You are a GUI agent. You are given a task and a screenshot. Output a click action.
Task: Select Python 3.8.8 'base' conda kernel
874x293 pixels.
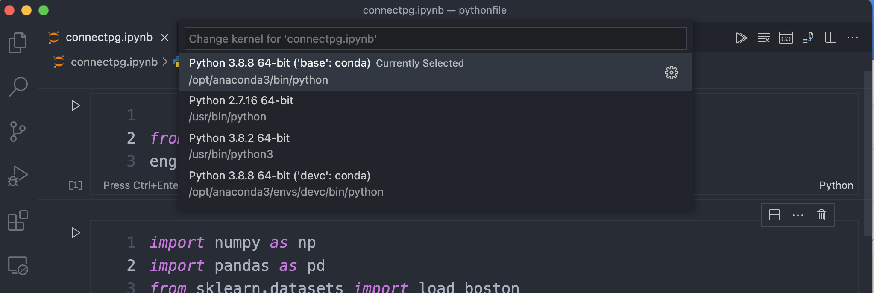(435, 71)
